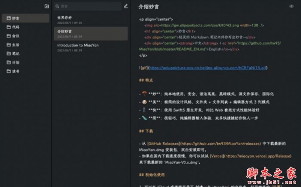Open the 计划 folder
This screenshot has width=301, height=187.
click(x=26, y=62)
